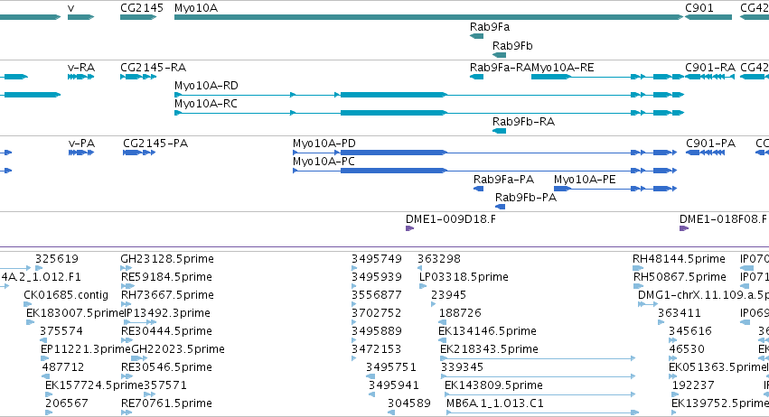Select the Myo10A-PE protein feature

pos(615,189)
